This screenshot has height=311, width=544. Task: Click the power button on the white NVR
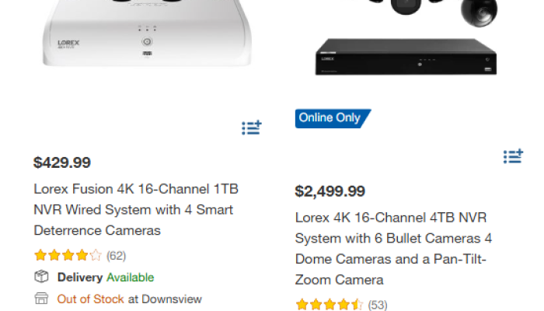pos(145,40)
